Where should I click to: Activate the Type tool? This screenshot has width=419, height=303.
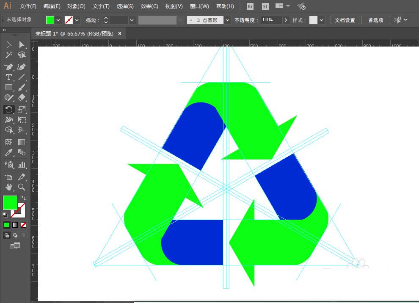click(9, 77)
